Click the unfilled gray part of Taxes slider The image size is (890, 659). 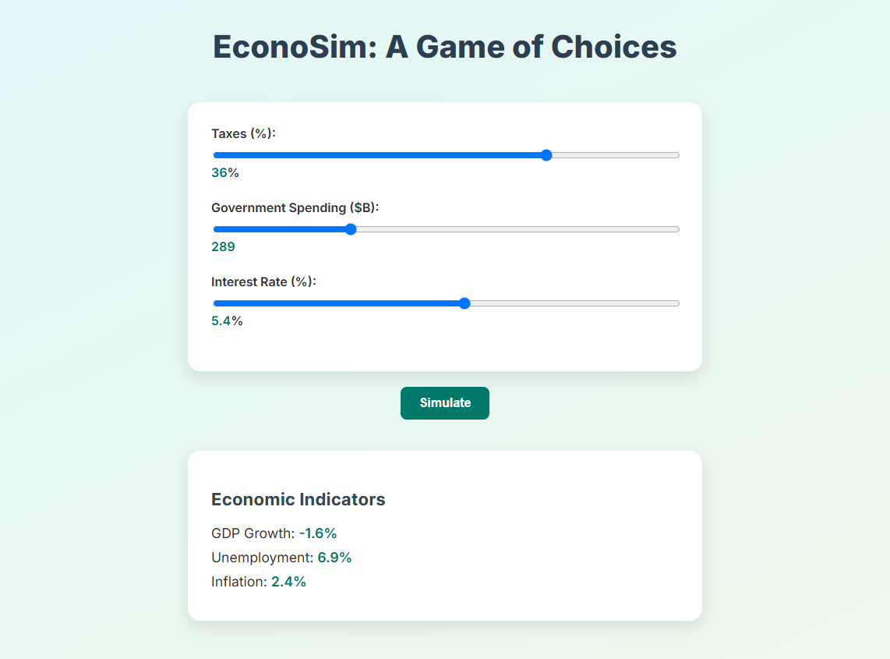point(616,155)
